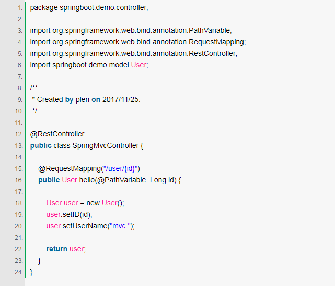Click the return keyword on line 22

click(57, 249)
